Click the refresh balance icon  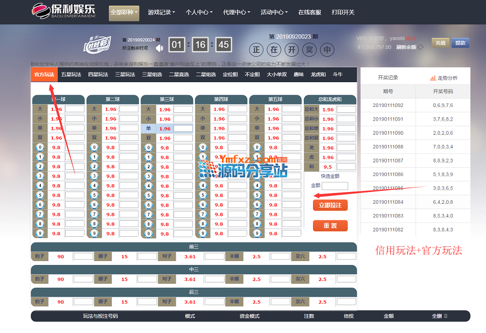(421, 47)
